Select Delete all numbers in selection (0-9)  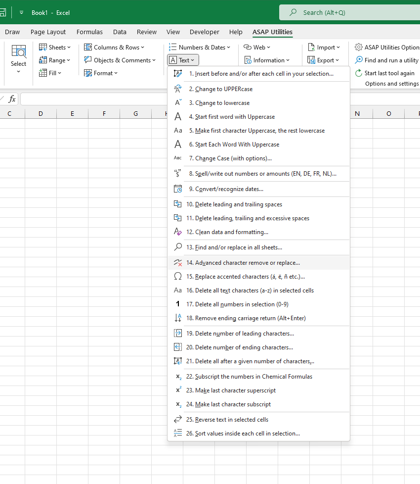click(258, 304)
